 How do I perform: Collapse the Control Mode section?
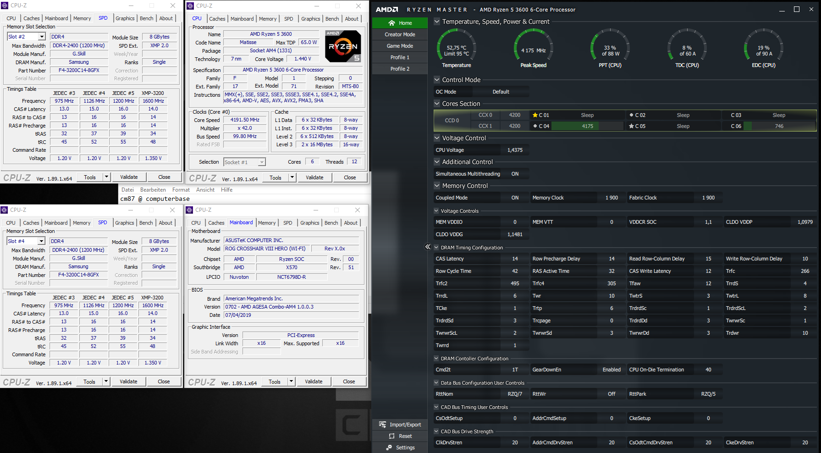click(437, 80)
